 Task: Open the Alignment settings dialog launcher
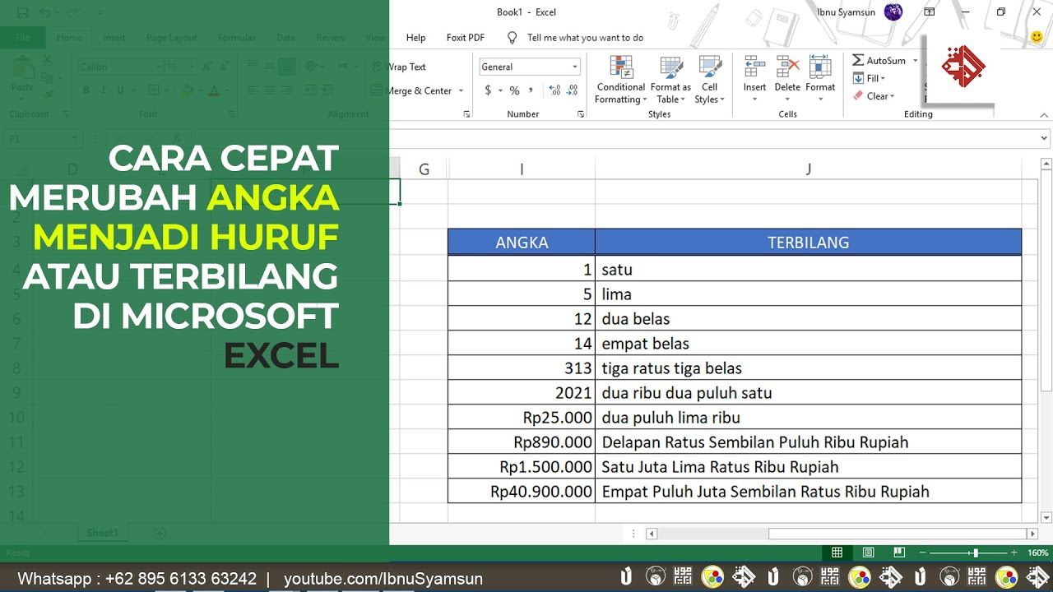click(467, 114)
